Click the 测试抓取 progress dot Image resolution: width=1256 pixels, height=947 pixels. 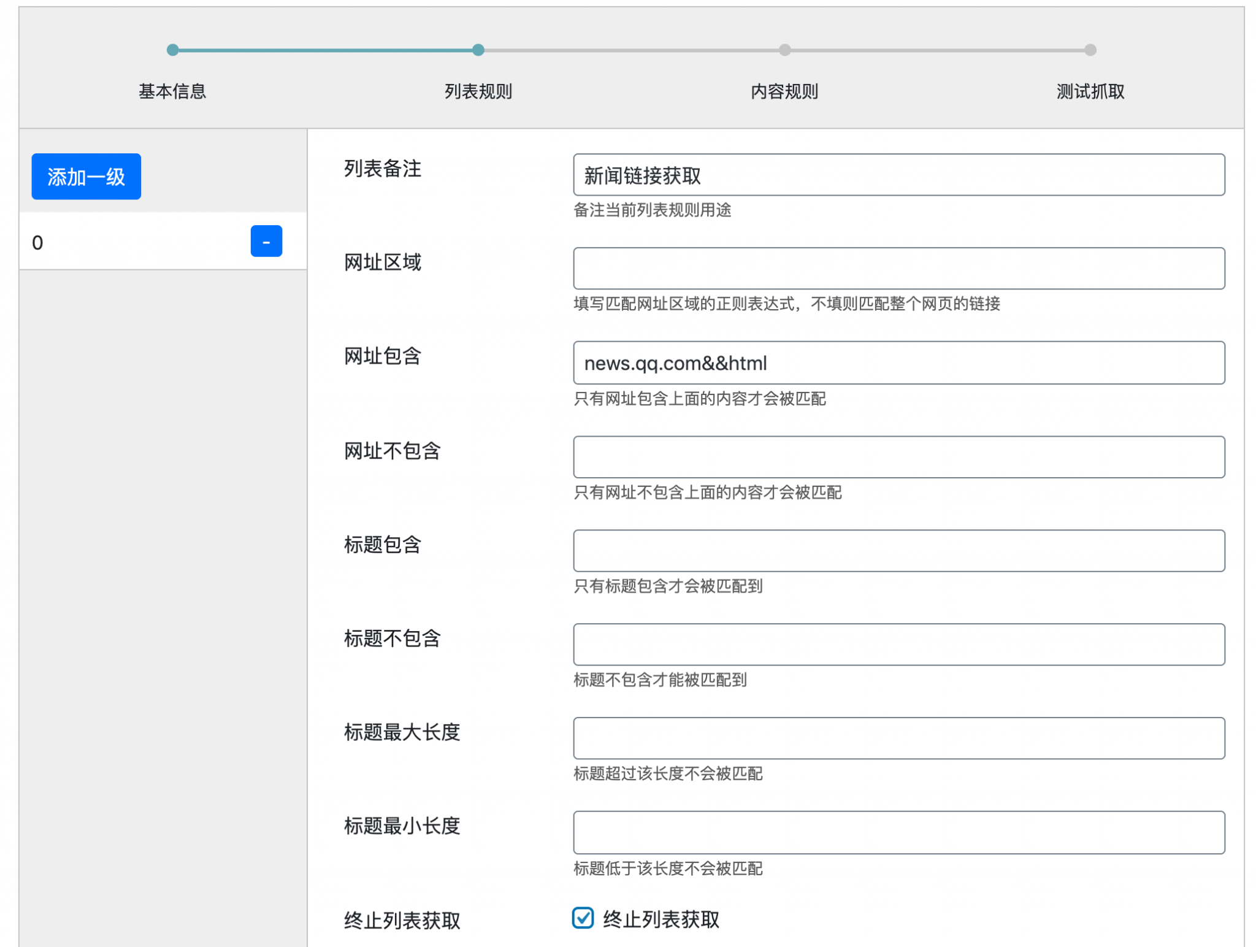(x=1090, y=50)
